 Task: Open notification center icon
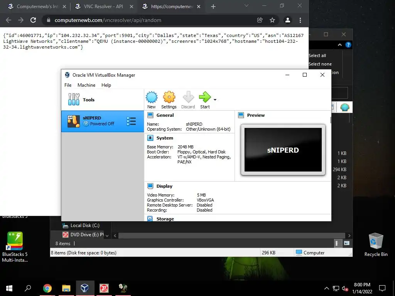[382, 288]
